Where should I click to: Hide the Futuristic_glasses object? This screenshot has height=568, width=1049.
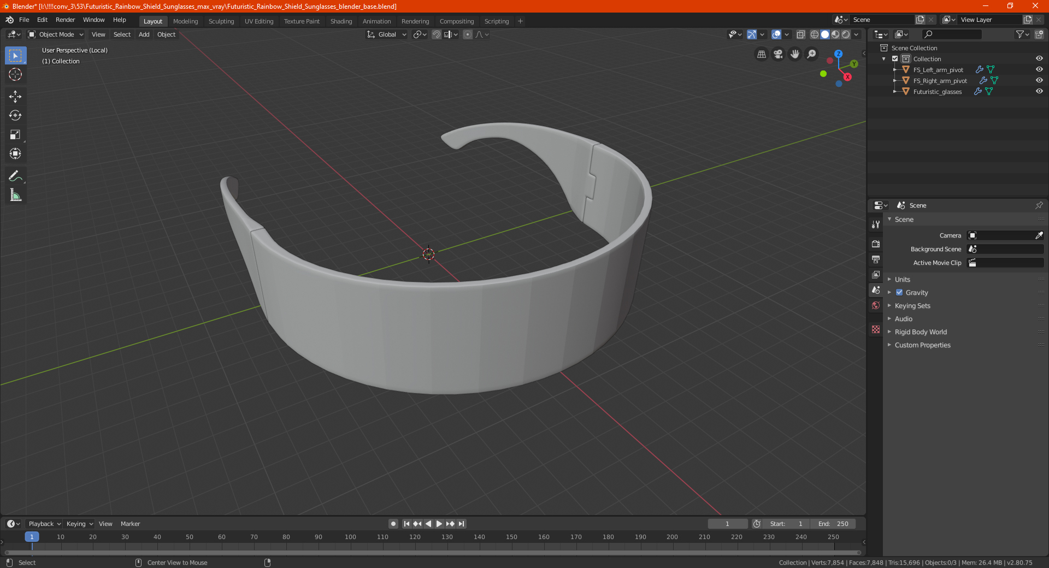click(x=1039, y=92)
